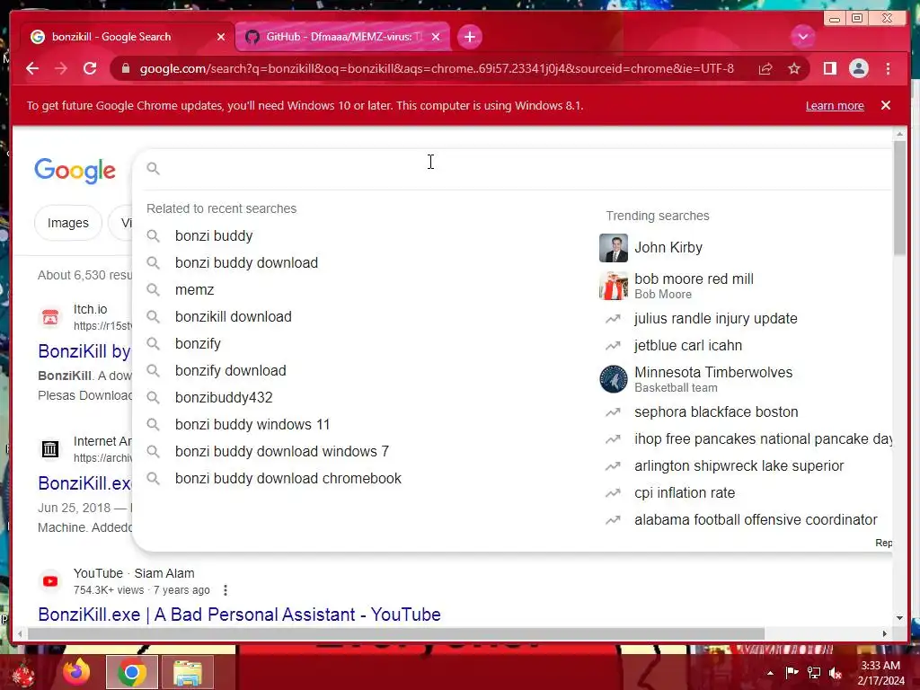Go back using browser back arrow

[x=32, y=68]
